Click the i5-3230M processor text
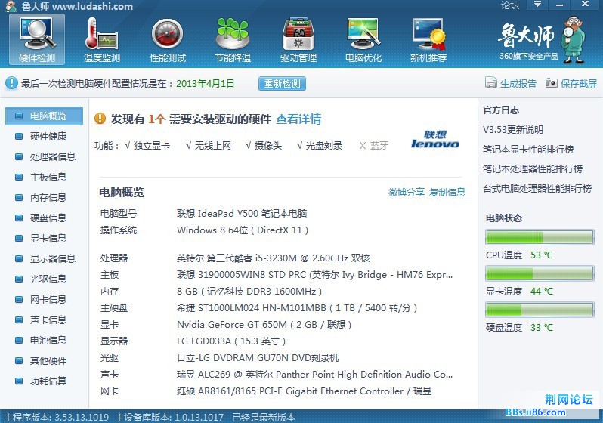The height and width of the screenshot is (423, 603). coord(273,258)
